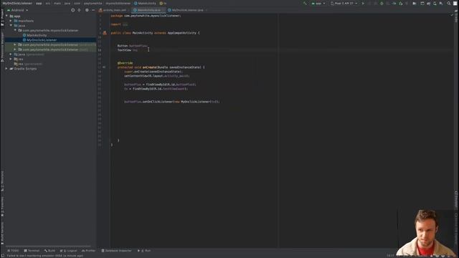
Task: Expand the collapsed import statement
Action: click(125, 24)
